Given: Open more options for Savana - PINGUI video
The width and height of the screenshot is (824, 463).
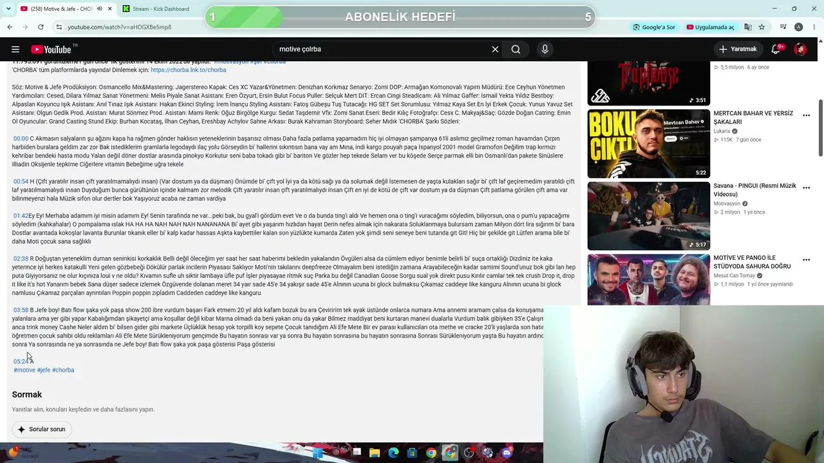Looking at the screenshot, I should tap(806, 188).
